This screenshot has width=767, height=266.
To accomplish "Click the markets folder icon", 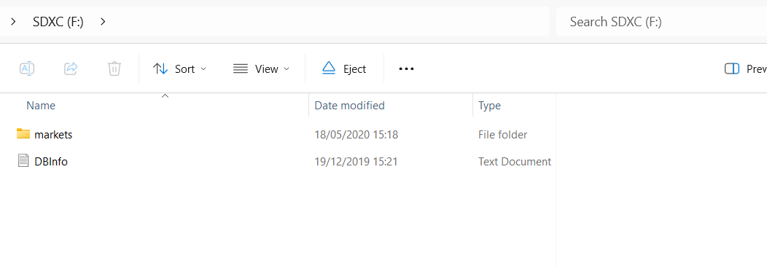I will point(23,134).
